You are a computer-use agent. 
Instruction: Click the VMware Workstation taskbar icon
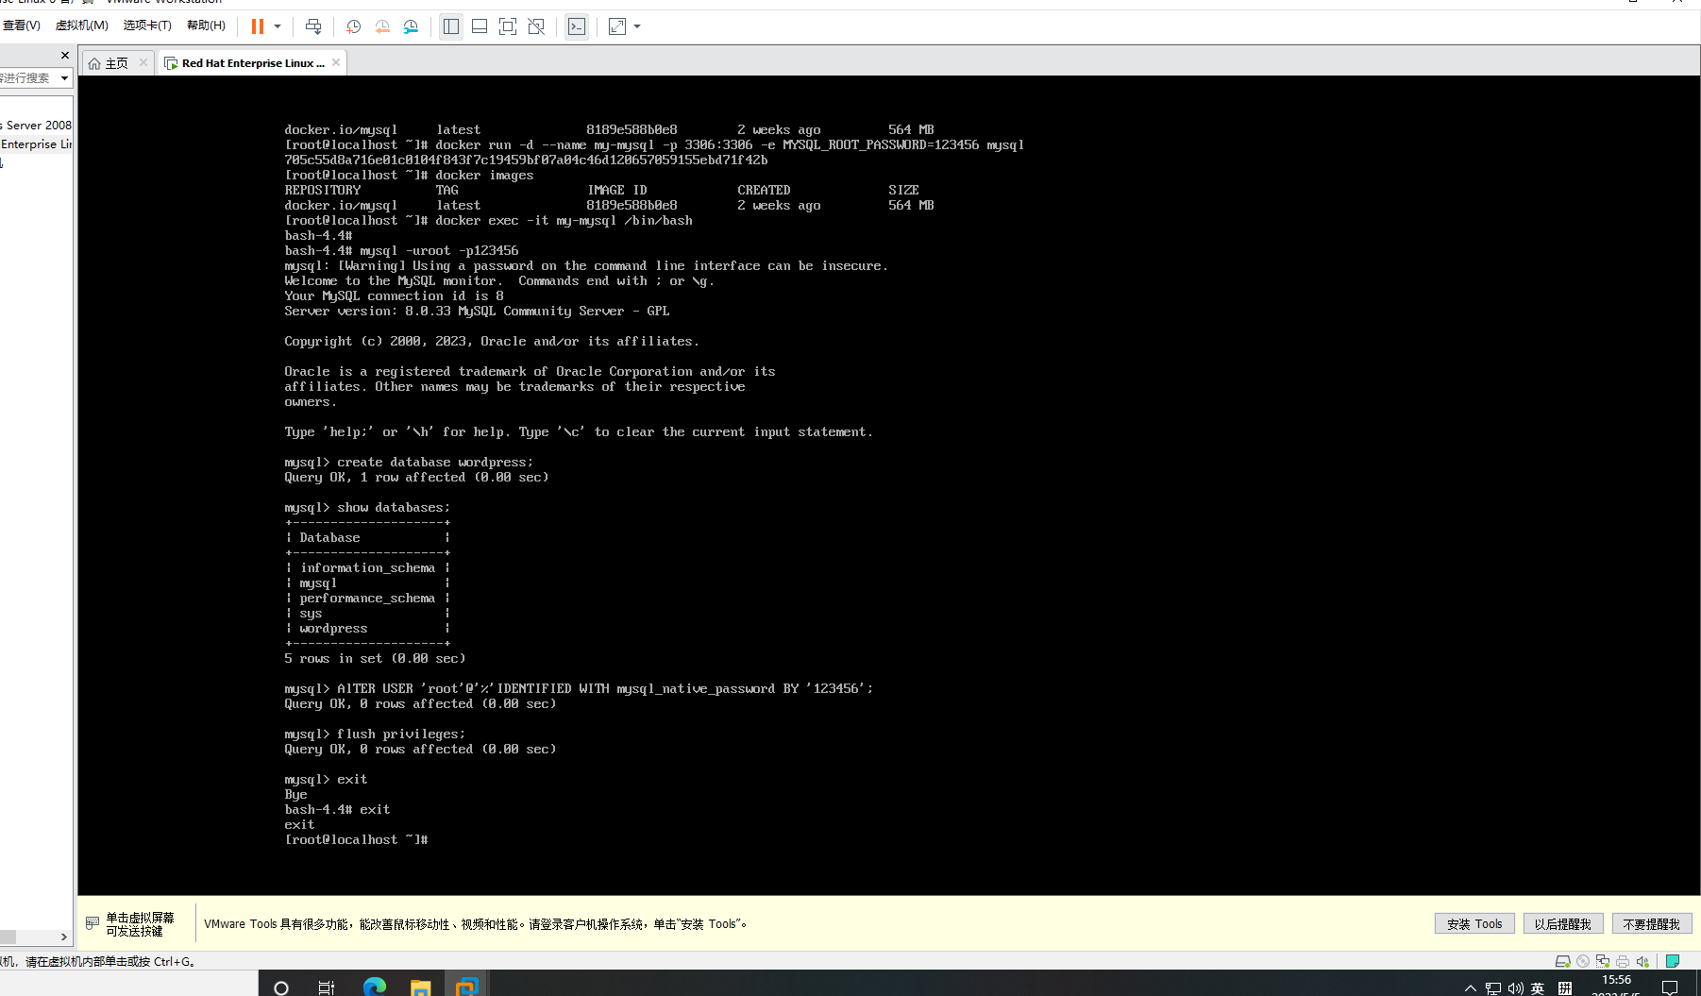pyautogui.click(x=466, y=987)
